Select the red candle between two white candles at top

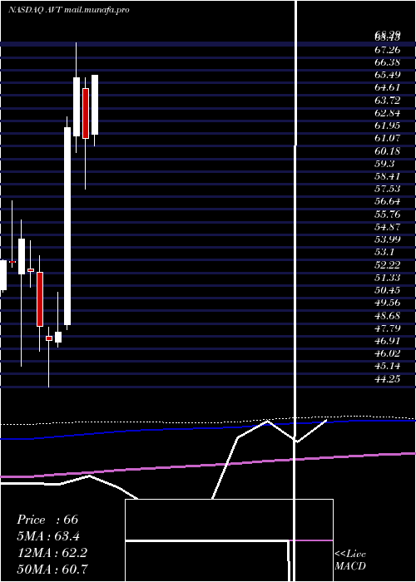(x=86, y=113)
